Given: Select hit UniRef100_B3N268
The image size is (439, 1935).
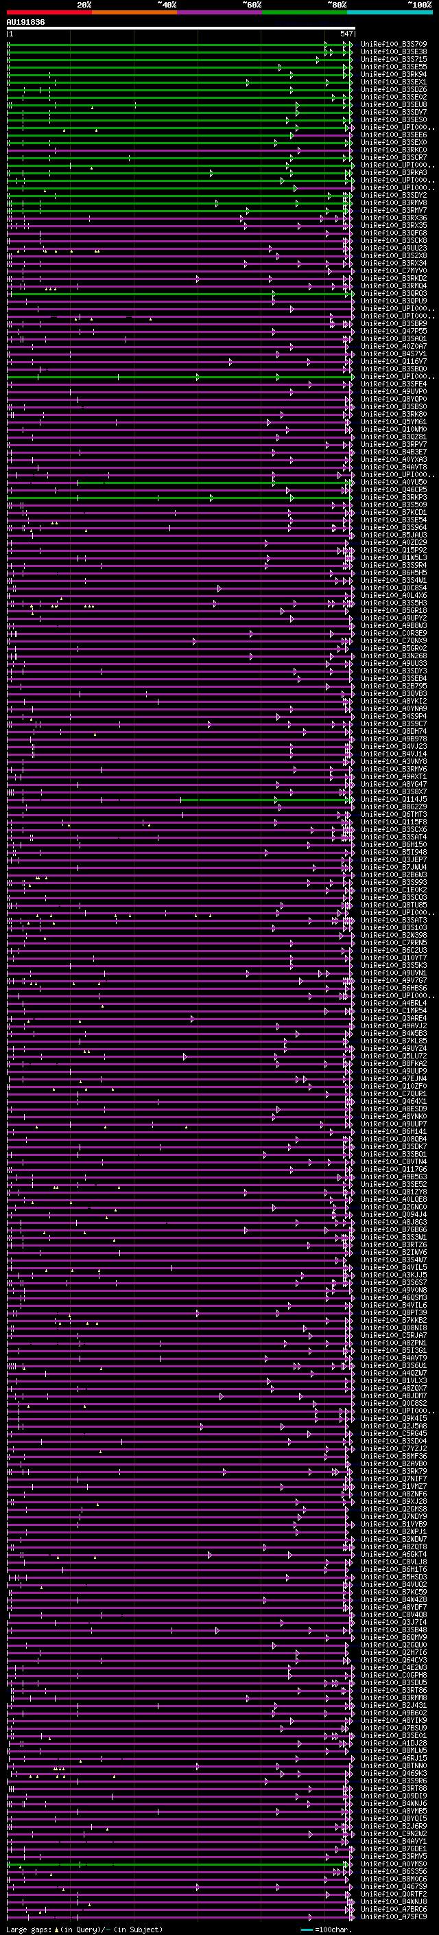Looking at the screenshot, I should [x=394, y=656].
